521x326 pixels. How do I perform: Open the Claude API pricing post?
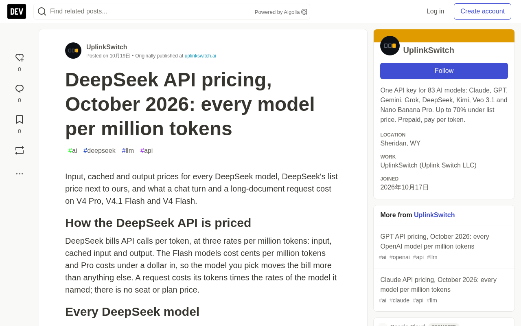[438, 285]
